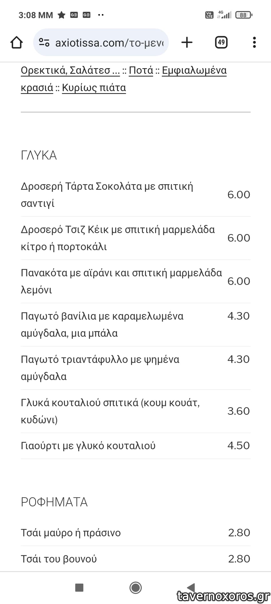Tap the browser home icon
The image size is (271, 604).
pos(17,43)
